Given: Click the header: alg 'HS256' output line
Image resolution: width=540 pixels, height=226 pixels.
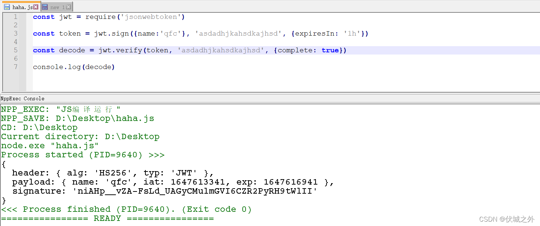Looking at the screenshot, I should (x=113, y=173).
